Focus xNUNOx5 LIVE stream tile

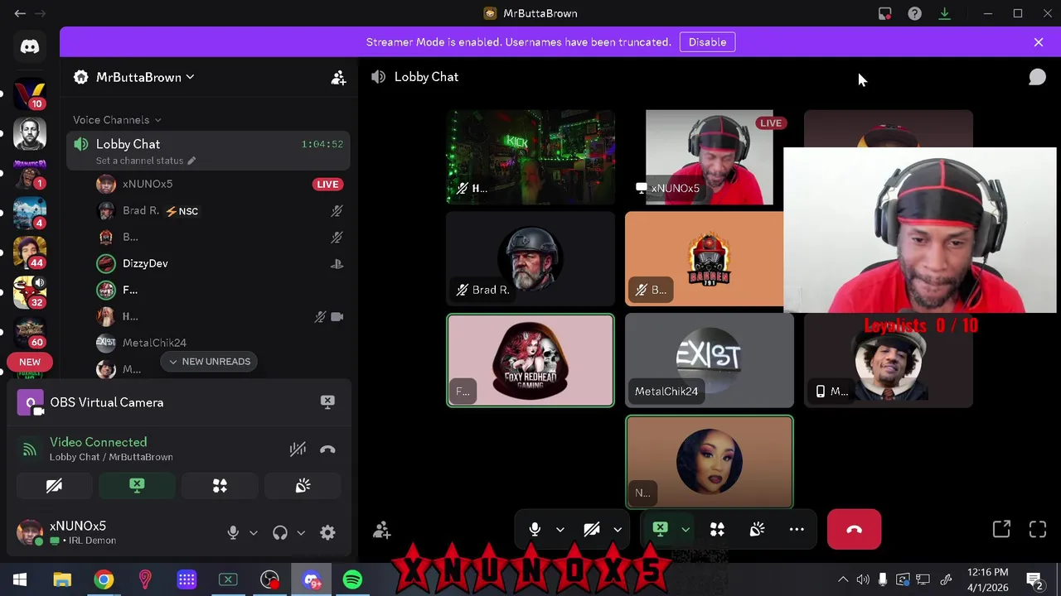(709, 157)
